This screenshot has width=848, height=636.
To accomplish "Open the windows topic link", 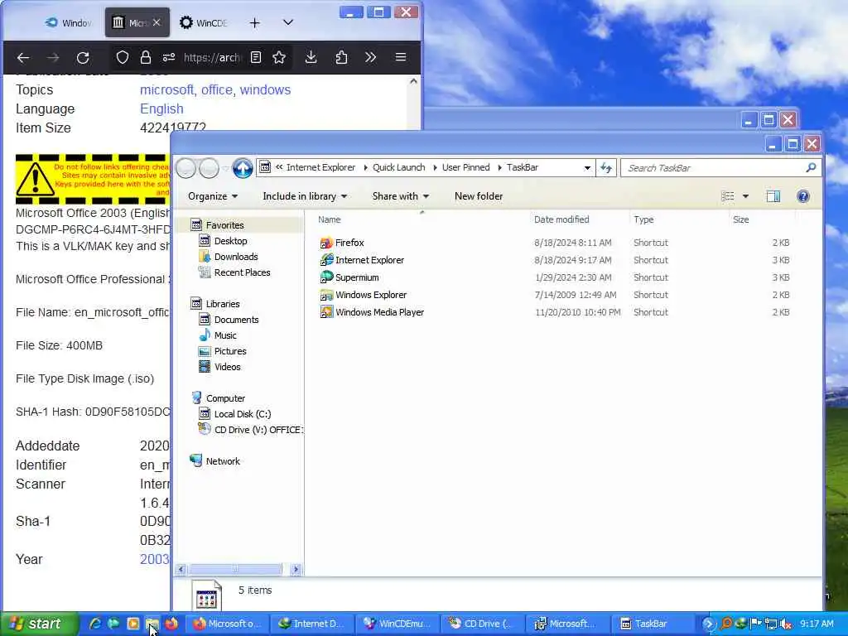I will (265, 89).
